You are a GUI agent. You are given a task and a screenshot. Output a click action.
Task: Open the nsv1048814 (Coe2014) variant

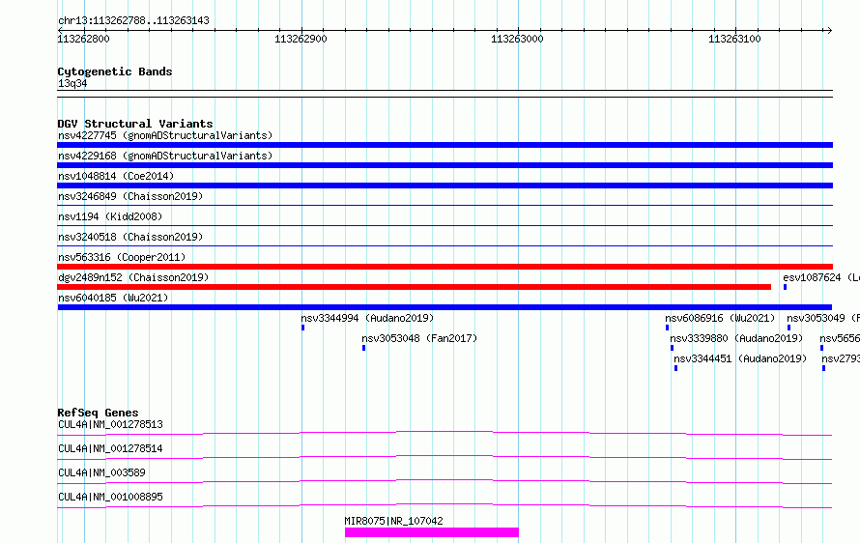click(116, 176)
